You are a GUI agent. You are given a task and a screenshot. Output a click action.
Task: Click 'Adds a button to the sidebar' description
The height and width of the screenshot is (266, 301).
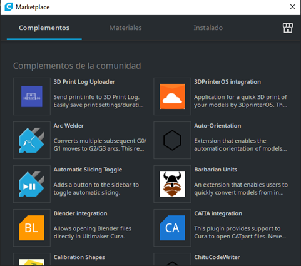coord(96,188)
